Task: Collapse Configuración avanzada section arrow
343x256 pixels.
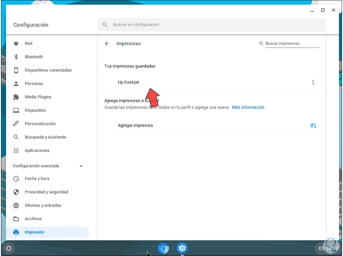Action: coord(81,166)
